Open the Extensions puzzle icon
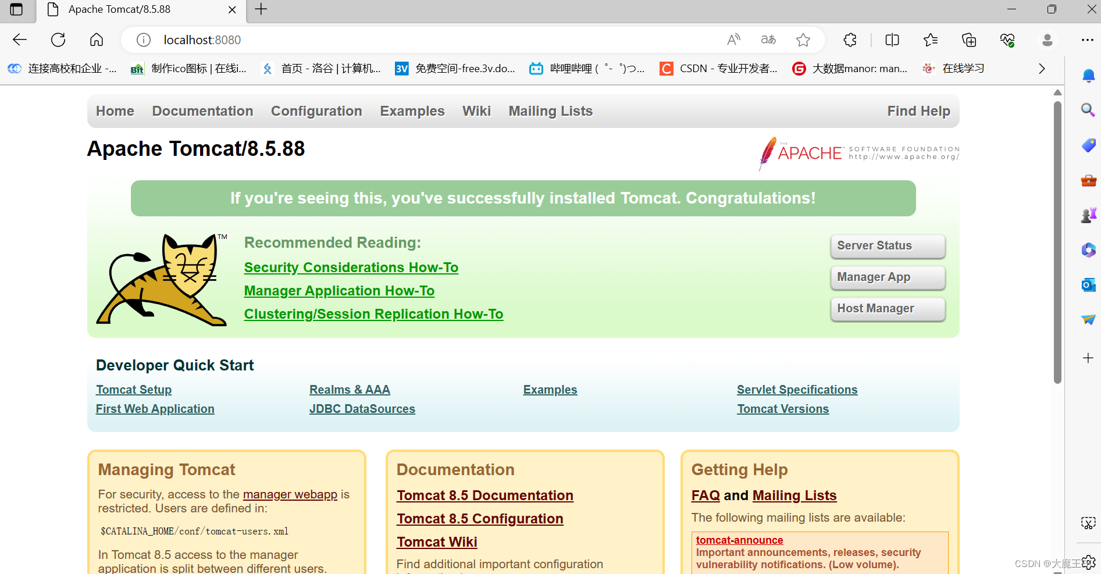The image size is (1101, 574). pyautogui.click(x=850, y=40)
